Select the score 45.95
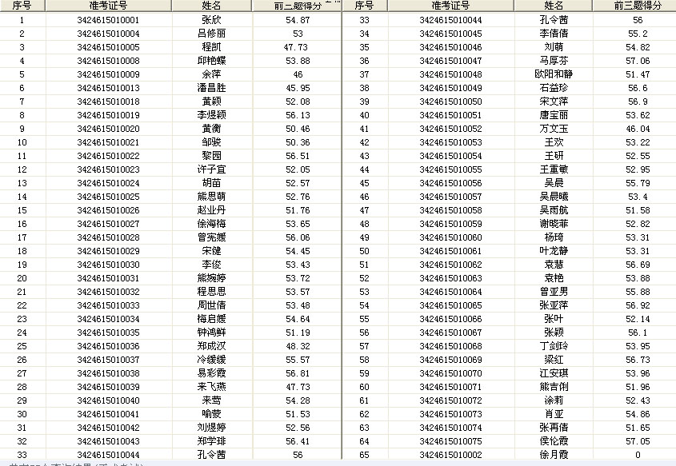The height and width of the screenshot is (466, 676). pos(298,88)
